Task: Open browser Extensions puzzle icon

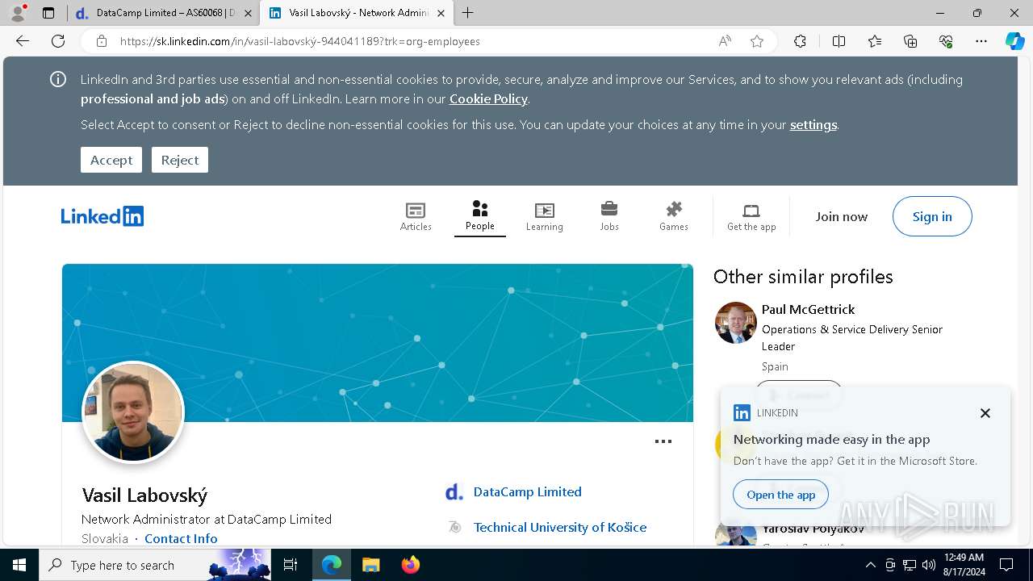Action: point(800,41)
